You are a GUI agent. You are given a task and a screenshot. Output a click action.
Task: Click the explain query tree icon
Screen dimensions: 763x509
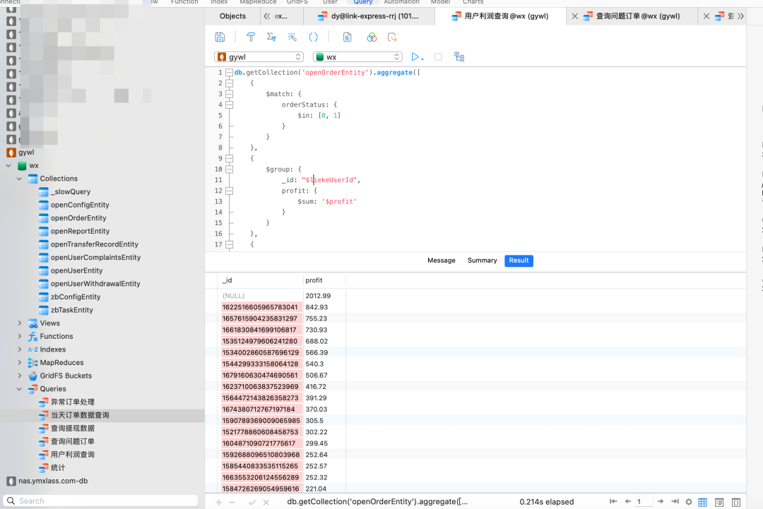pyautogui.click(x=459, y=57)
